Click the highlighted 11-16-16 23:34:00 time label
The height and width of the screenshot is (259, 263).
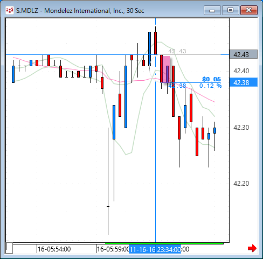point(155,249)
